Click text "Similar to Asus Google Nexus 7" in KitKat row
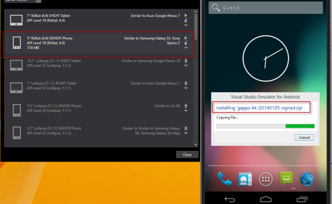 155,16
